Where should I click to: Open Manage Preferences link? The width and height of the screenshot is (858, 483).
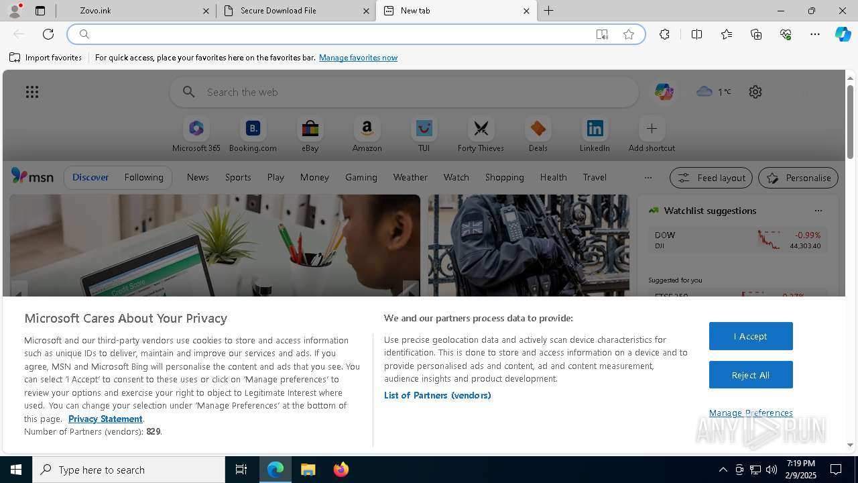click(x=751, y=413)
